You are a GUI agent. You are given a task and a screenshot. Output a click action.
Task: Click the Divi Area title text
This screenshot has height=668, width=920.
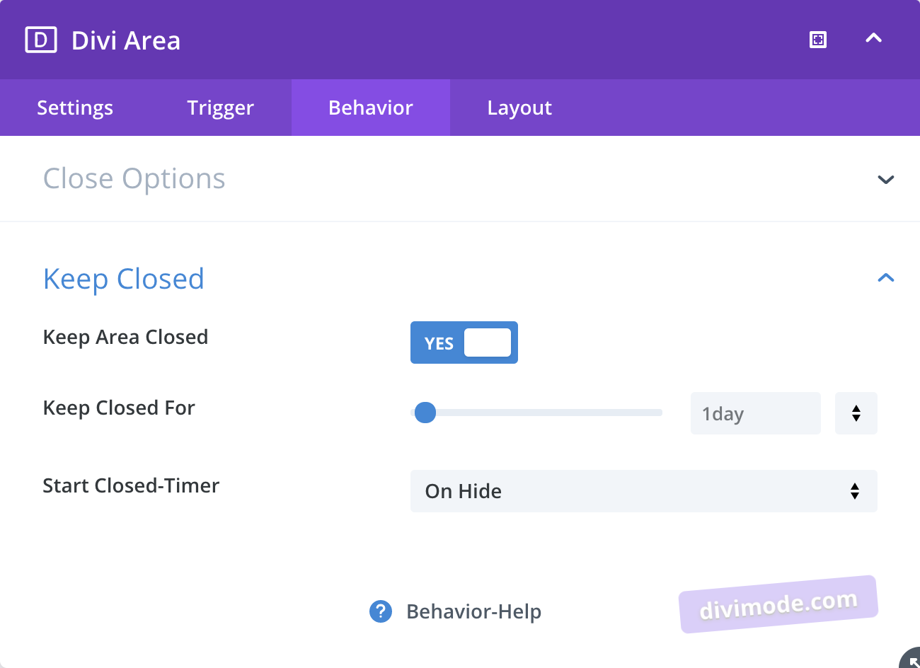[x=126, y=40]
